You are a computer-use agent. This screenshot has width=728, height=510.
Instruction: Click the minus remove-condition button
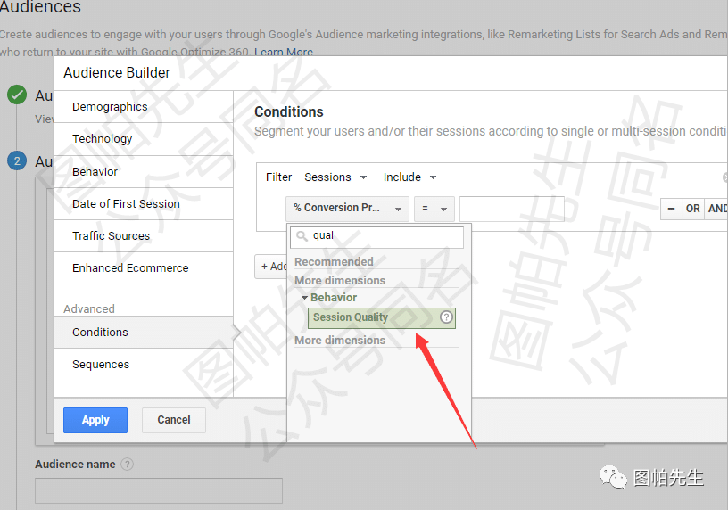click(670, 209)
